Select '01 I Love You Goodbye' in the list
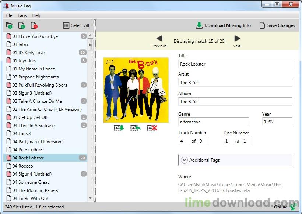 [45, 36]
